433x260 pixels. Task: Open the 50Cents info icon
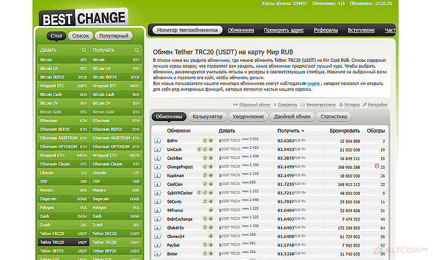pyautogui.click(x=158, y=202)
